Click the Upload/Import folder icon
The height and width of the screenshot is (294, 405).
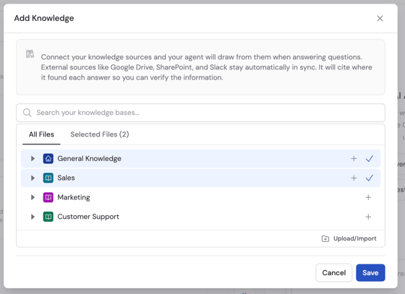(325, 238)
